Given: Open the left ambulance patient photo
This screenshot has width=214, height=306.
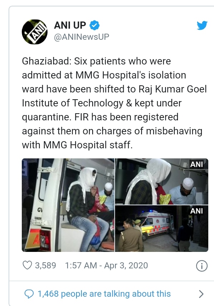Looking at the screenshot, I should [68, 205].
